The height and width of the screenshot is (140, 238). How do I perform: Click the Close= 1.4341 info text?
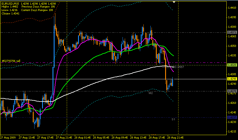click(x=10, y=14)
